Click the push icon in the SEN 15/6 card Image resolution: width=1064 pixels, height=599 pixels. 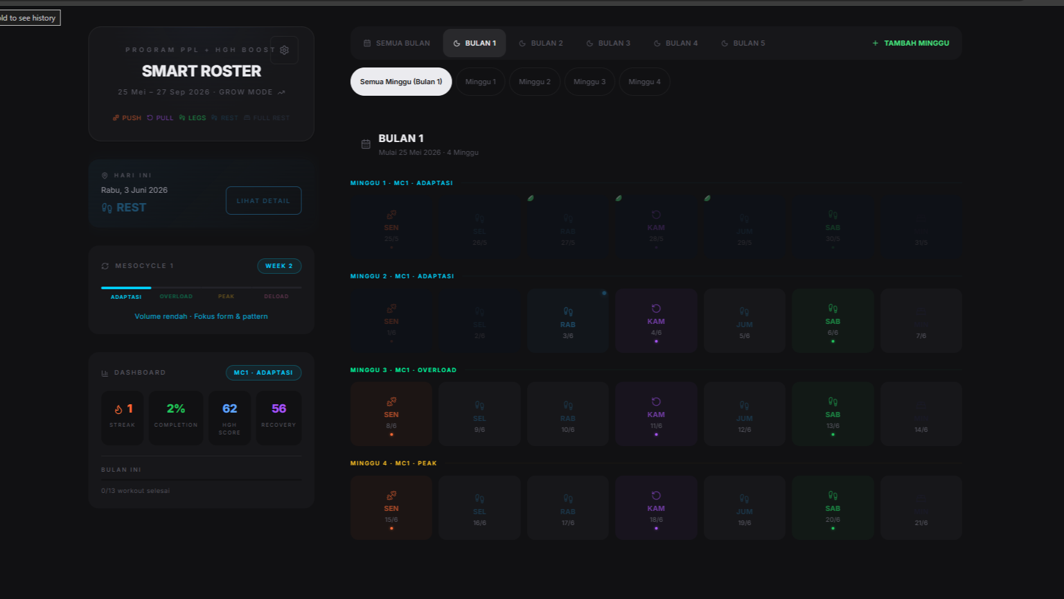point(391,496)
